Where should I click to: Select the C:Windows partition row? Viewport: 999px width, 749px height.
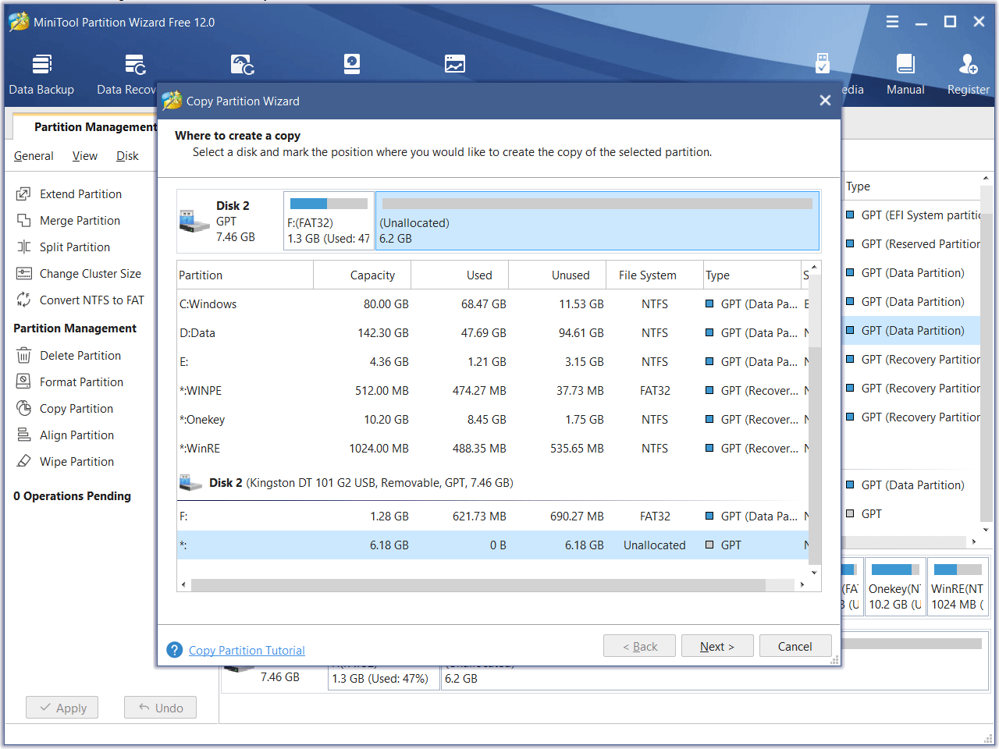[492, 304]
